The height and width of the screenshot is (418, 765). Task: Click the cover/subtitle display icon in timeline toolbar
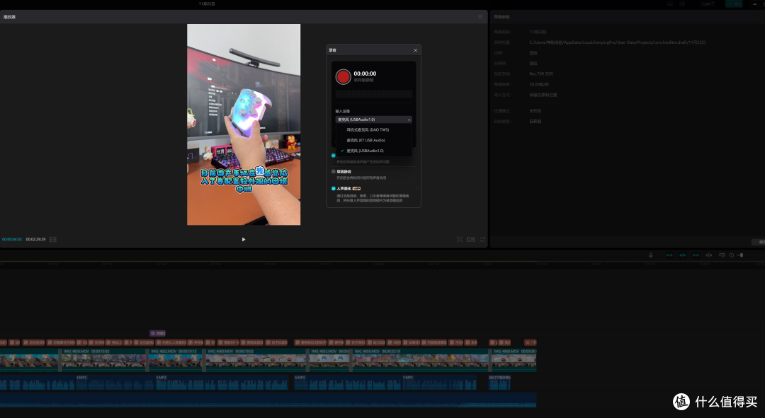[x=722, y=255]
